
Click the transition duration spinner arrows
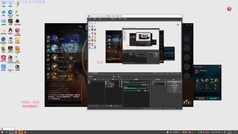click(x=165, y=84)
